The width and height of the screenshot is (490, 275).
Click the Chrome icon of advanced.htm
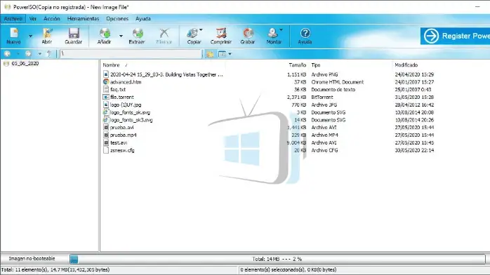pos(106,82)
